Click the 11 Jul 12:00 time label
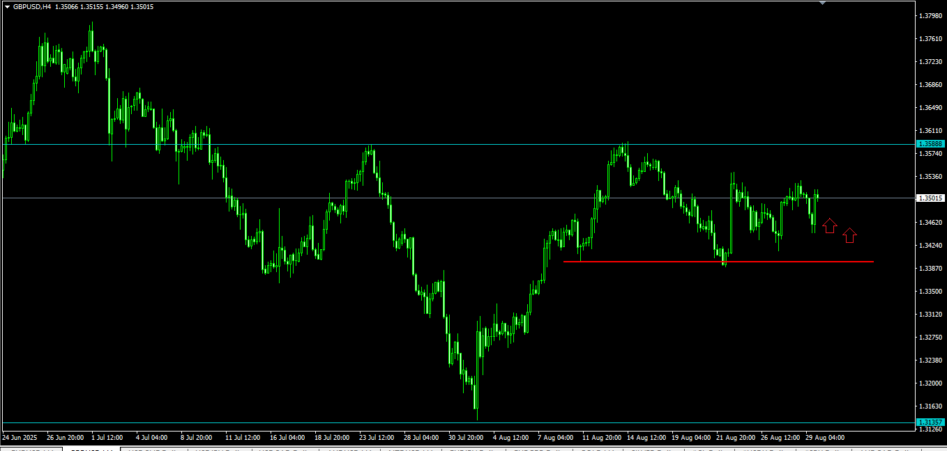The image size is (947, 451). [x=243, y=438]
